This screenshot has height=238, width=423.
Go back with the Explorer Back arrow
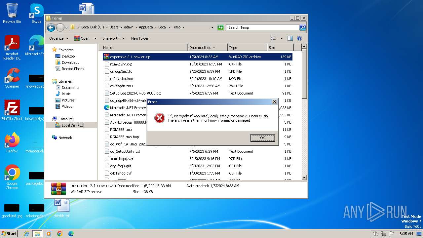coord(51,27)
